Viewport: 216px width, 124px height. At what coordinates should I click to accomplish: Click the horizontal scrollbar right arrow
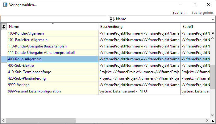click(207, 120)
